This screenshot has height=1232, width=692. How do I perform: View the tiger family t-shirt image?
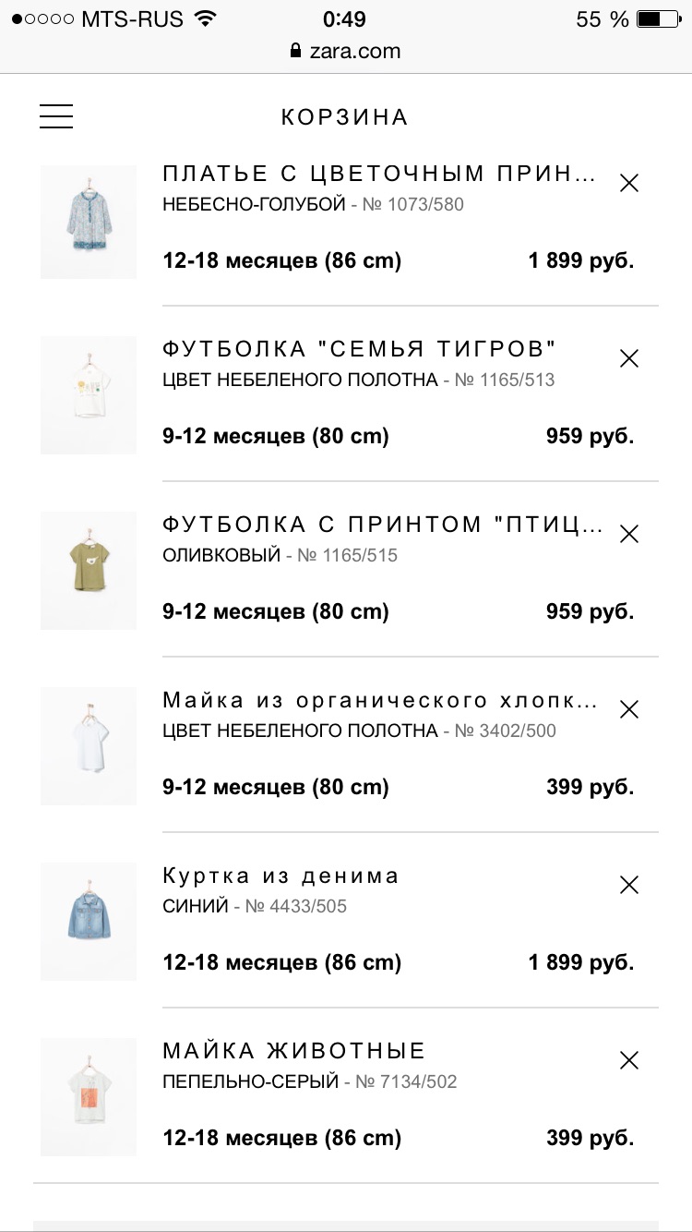click(x=89, y=395)
